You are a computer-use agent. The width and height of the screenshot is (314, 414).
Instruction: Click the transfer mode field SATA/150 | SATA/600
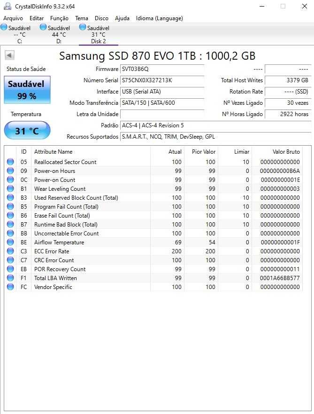(162, 103)
